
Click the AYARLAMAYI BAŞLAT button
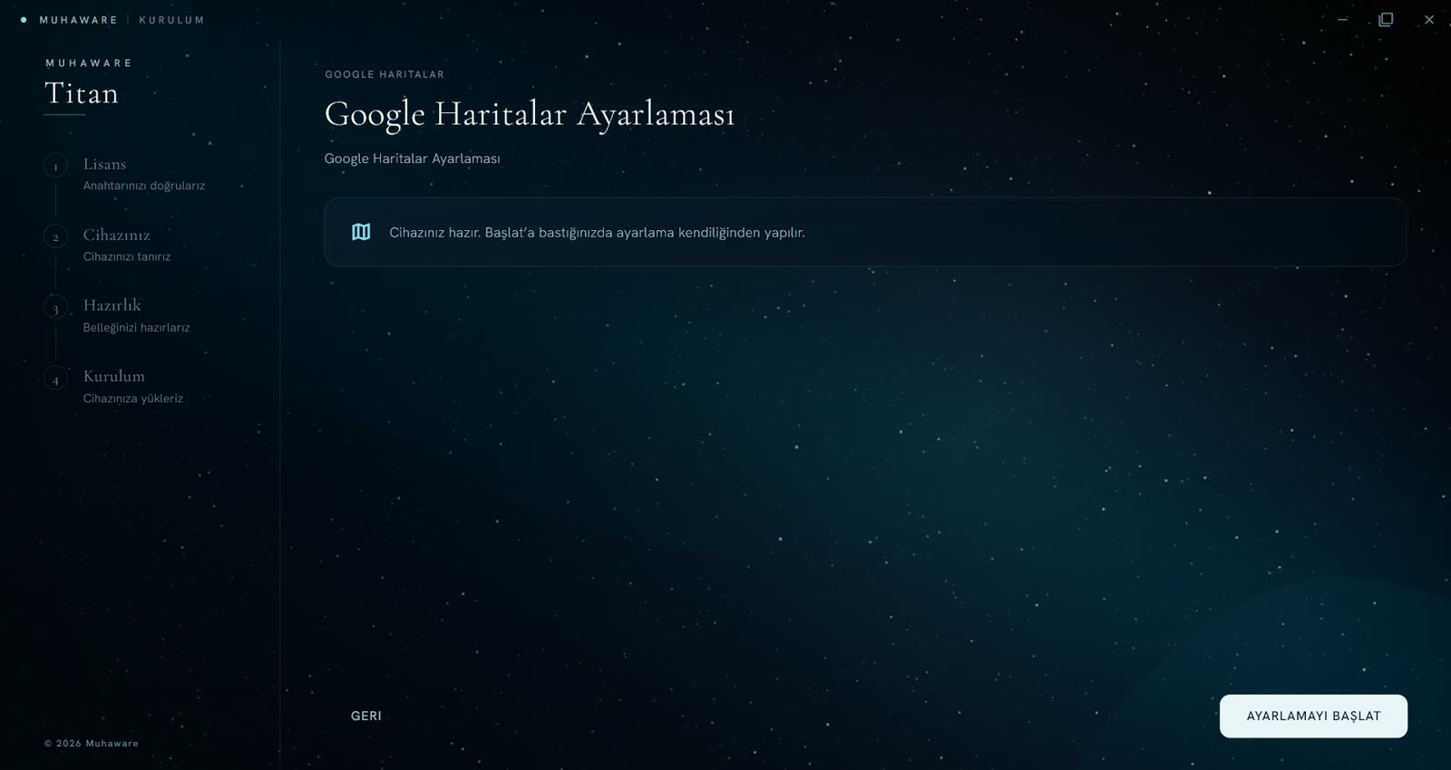click(1313, 716)
